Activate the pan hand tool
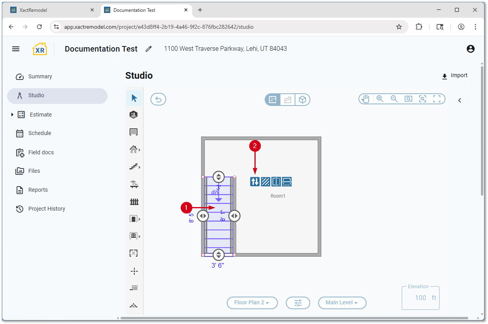Screen dimensions: 488x324 (x=366, y=99)
